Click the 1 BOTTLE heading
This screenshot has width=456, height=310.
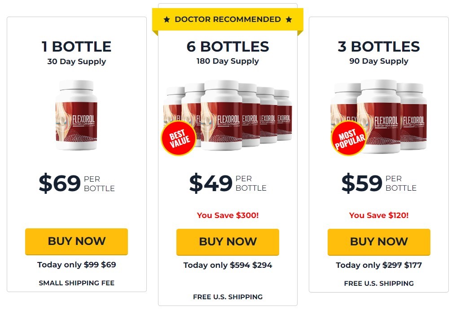(76, 47)
